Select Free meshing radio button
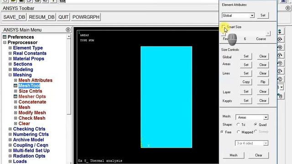The image size is (292, 164). point(222,132)
